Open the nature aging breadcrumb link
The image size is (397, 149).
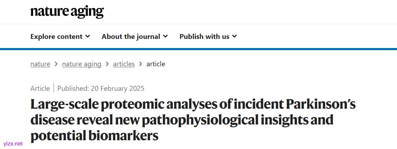[x=82, y=64]
